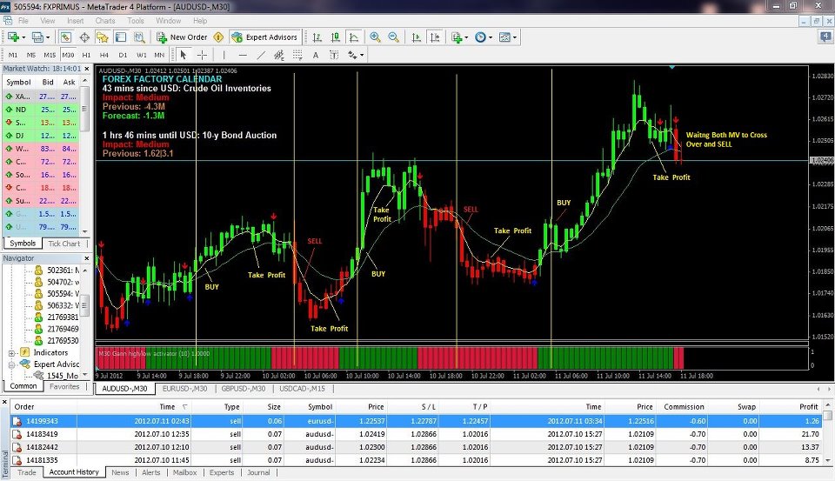Open the File menu
Screen dimensions: 835x481
pos(23,21)
